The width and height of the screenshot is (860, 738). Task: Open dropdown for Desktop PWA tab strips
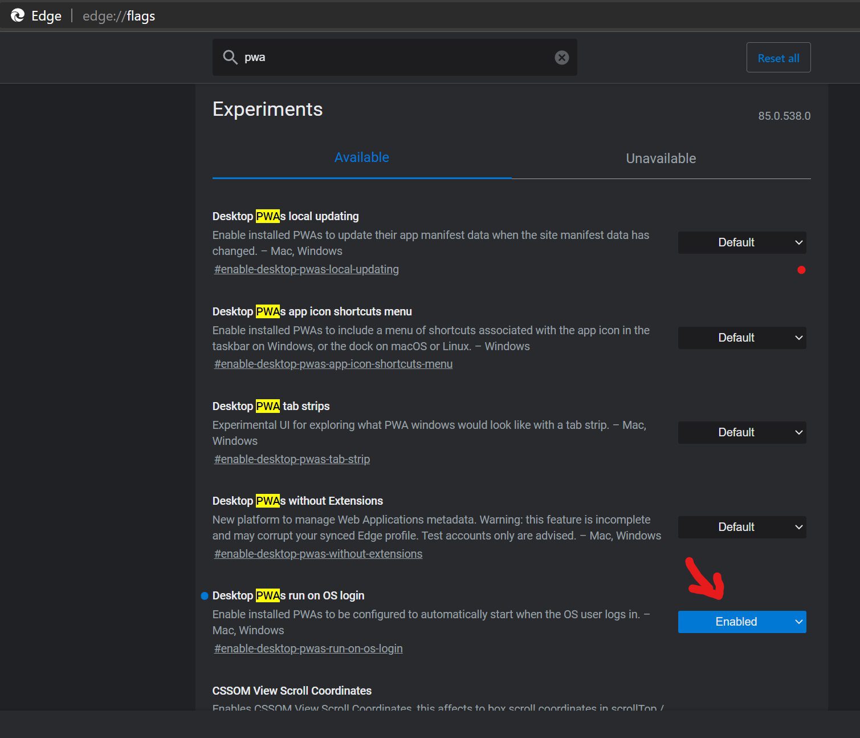[x=741, y=432]
